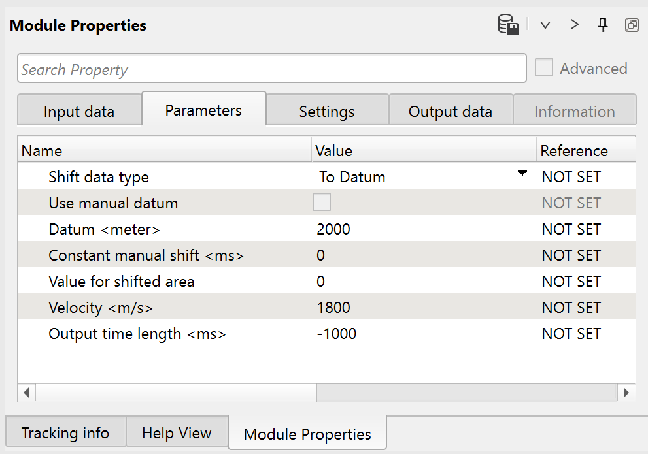Click the save database icon in header
648x454 pixels.
(x=508, y=25)
